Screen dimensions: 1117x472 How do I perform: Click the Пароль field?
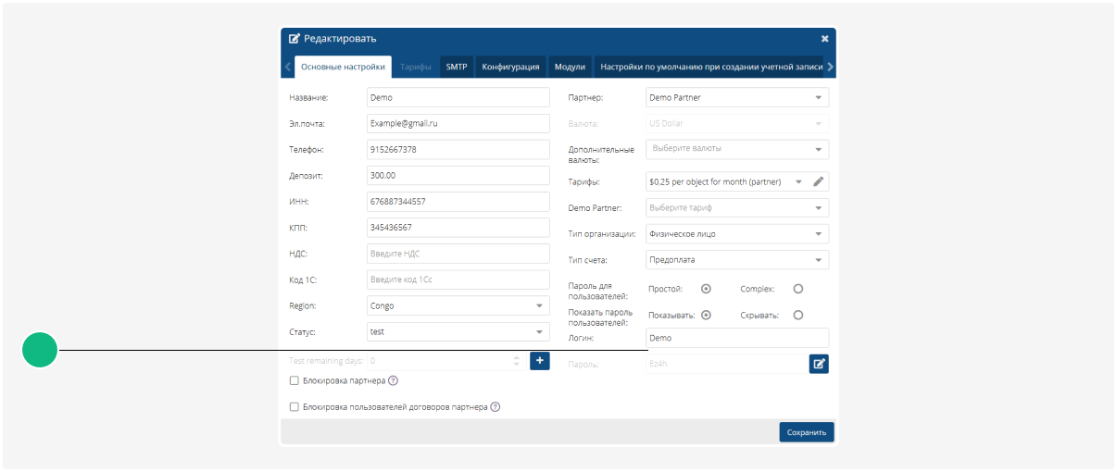point(725,364)
